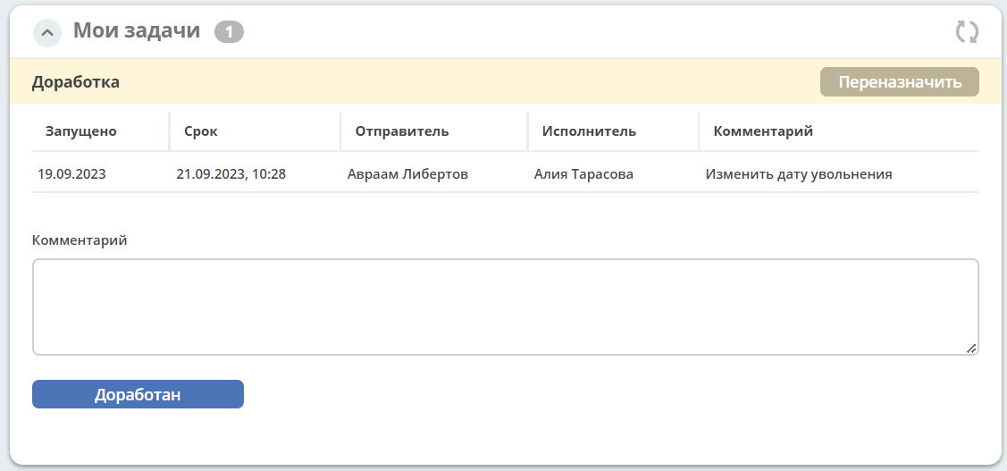Click the Доработан button
The height and width of the screenshot is (471, 1007).
click(x=138, y=394)
